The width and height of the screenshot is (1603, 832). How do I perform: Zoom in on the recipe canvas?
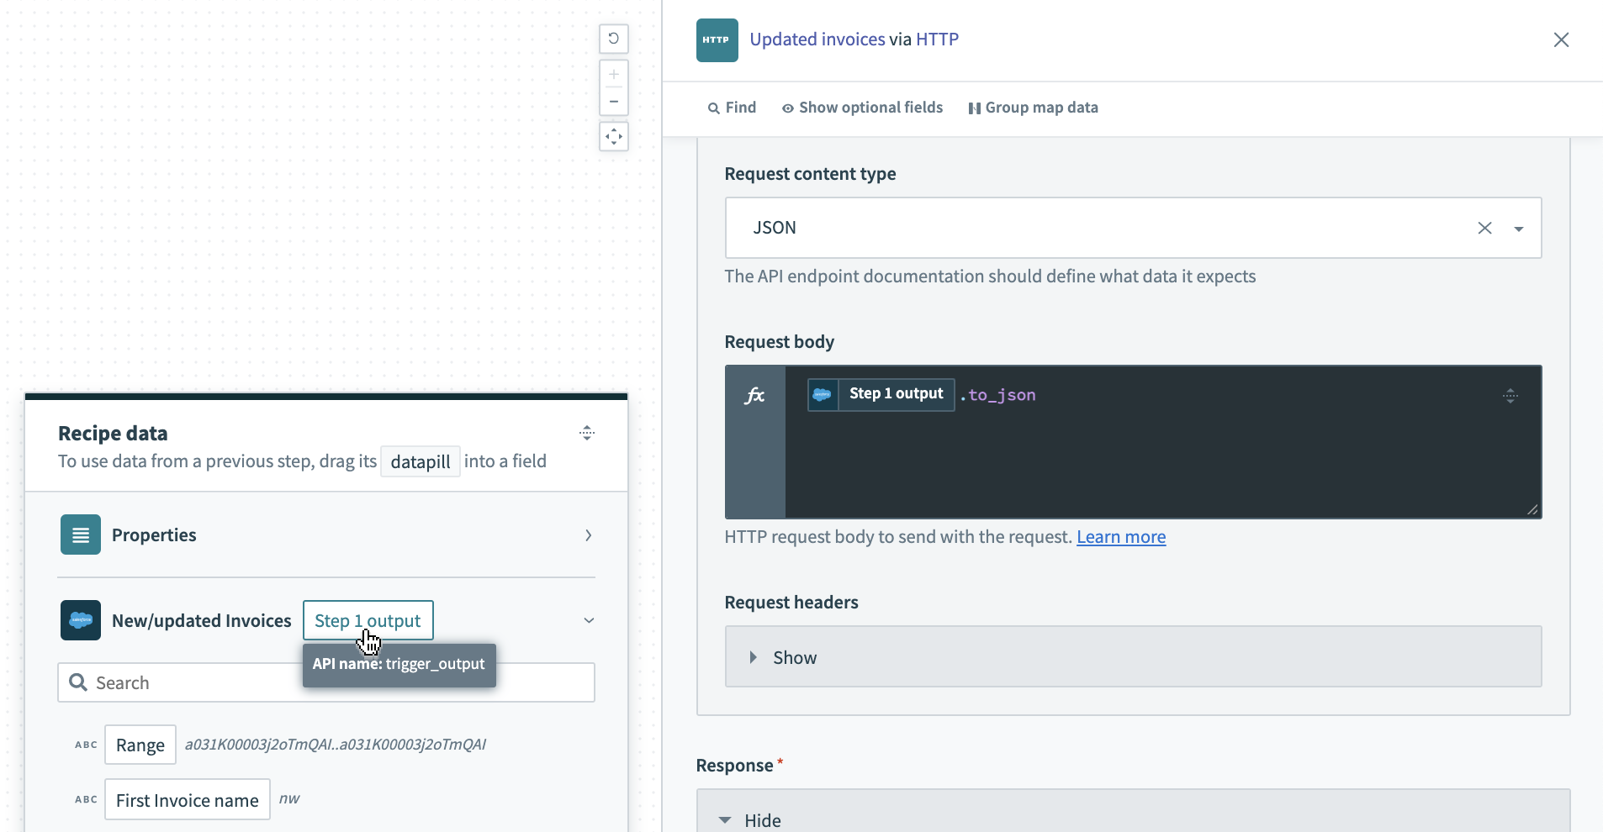[x=614, y=75]
